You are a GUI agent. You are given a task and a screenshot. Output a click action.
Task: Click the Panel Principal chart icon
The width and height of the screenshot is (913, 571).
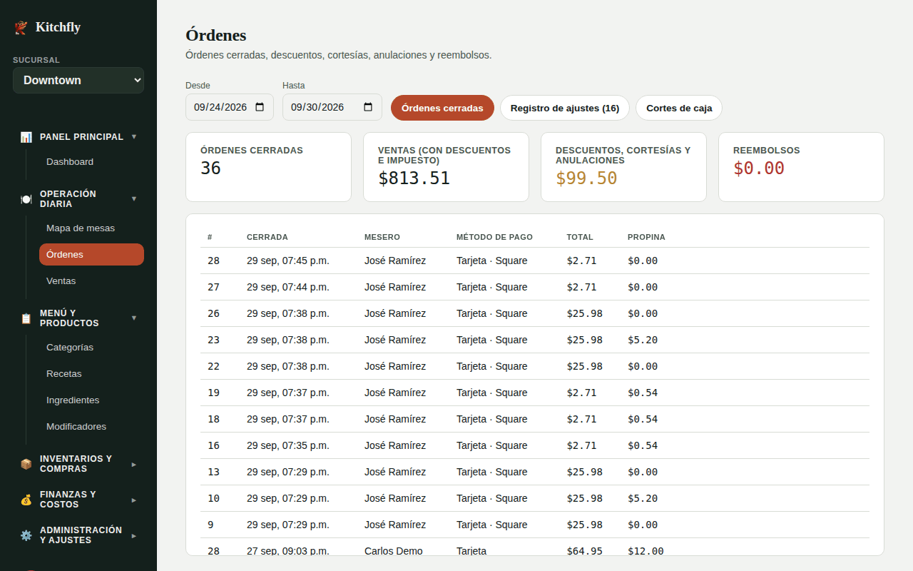pos(26,136)
